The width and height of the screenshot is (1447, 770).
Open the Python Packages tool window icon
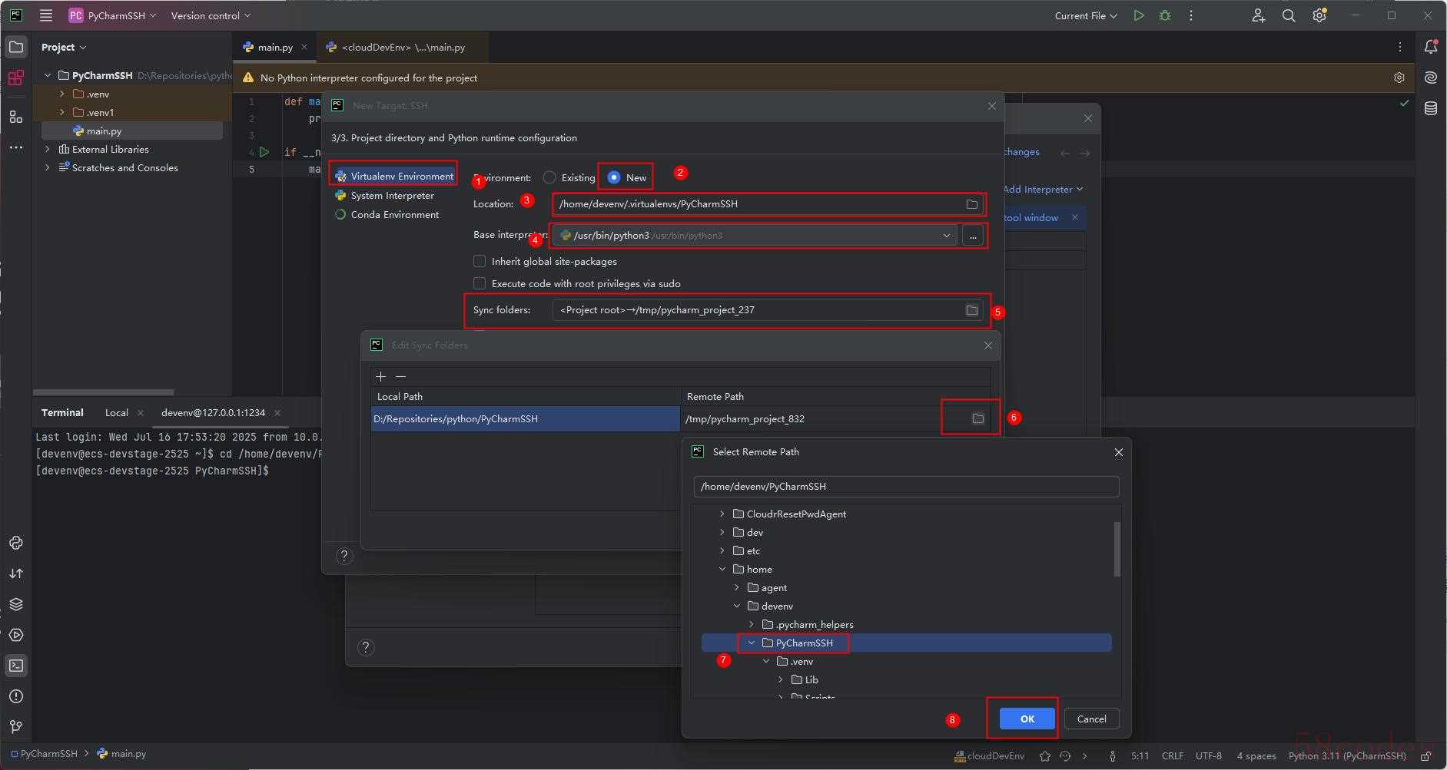click(x=15, y=604)
